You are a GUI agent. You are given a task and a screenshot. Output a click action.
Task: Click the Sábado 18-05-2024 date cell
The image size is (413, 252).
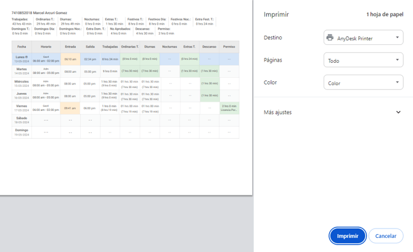[22, 120]
